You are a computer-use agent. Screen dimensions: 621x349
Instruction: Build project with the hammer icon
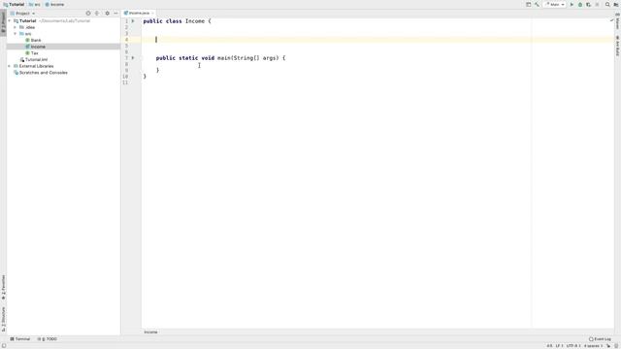[x=537, y=4]
